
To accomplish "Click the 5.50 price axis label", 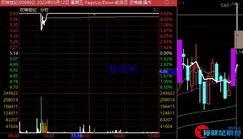I will pos(14,25).
